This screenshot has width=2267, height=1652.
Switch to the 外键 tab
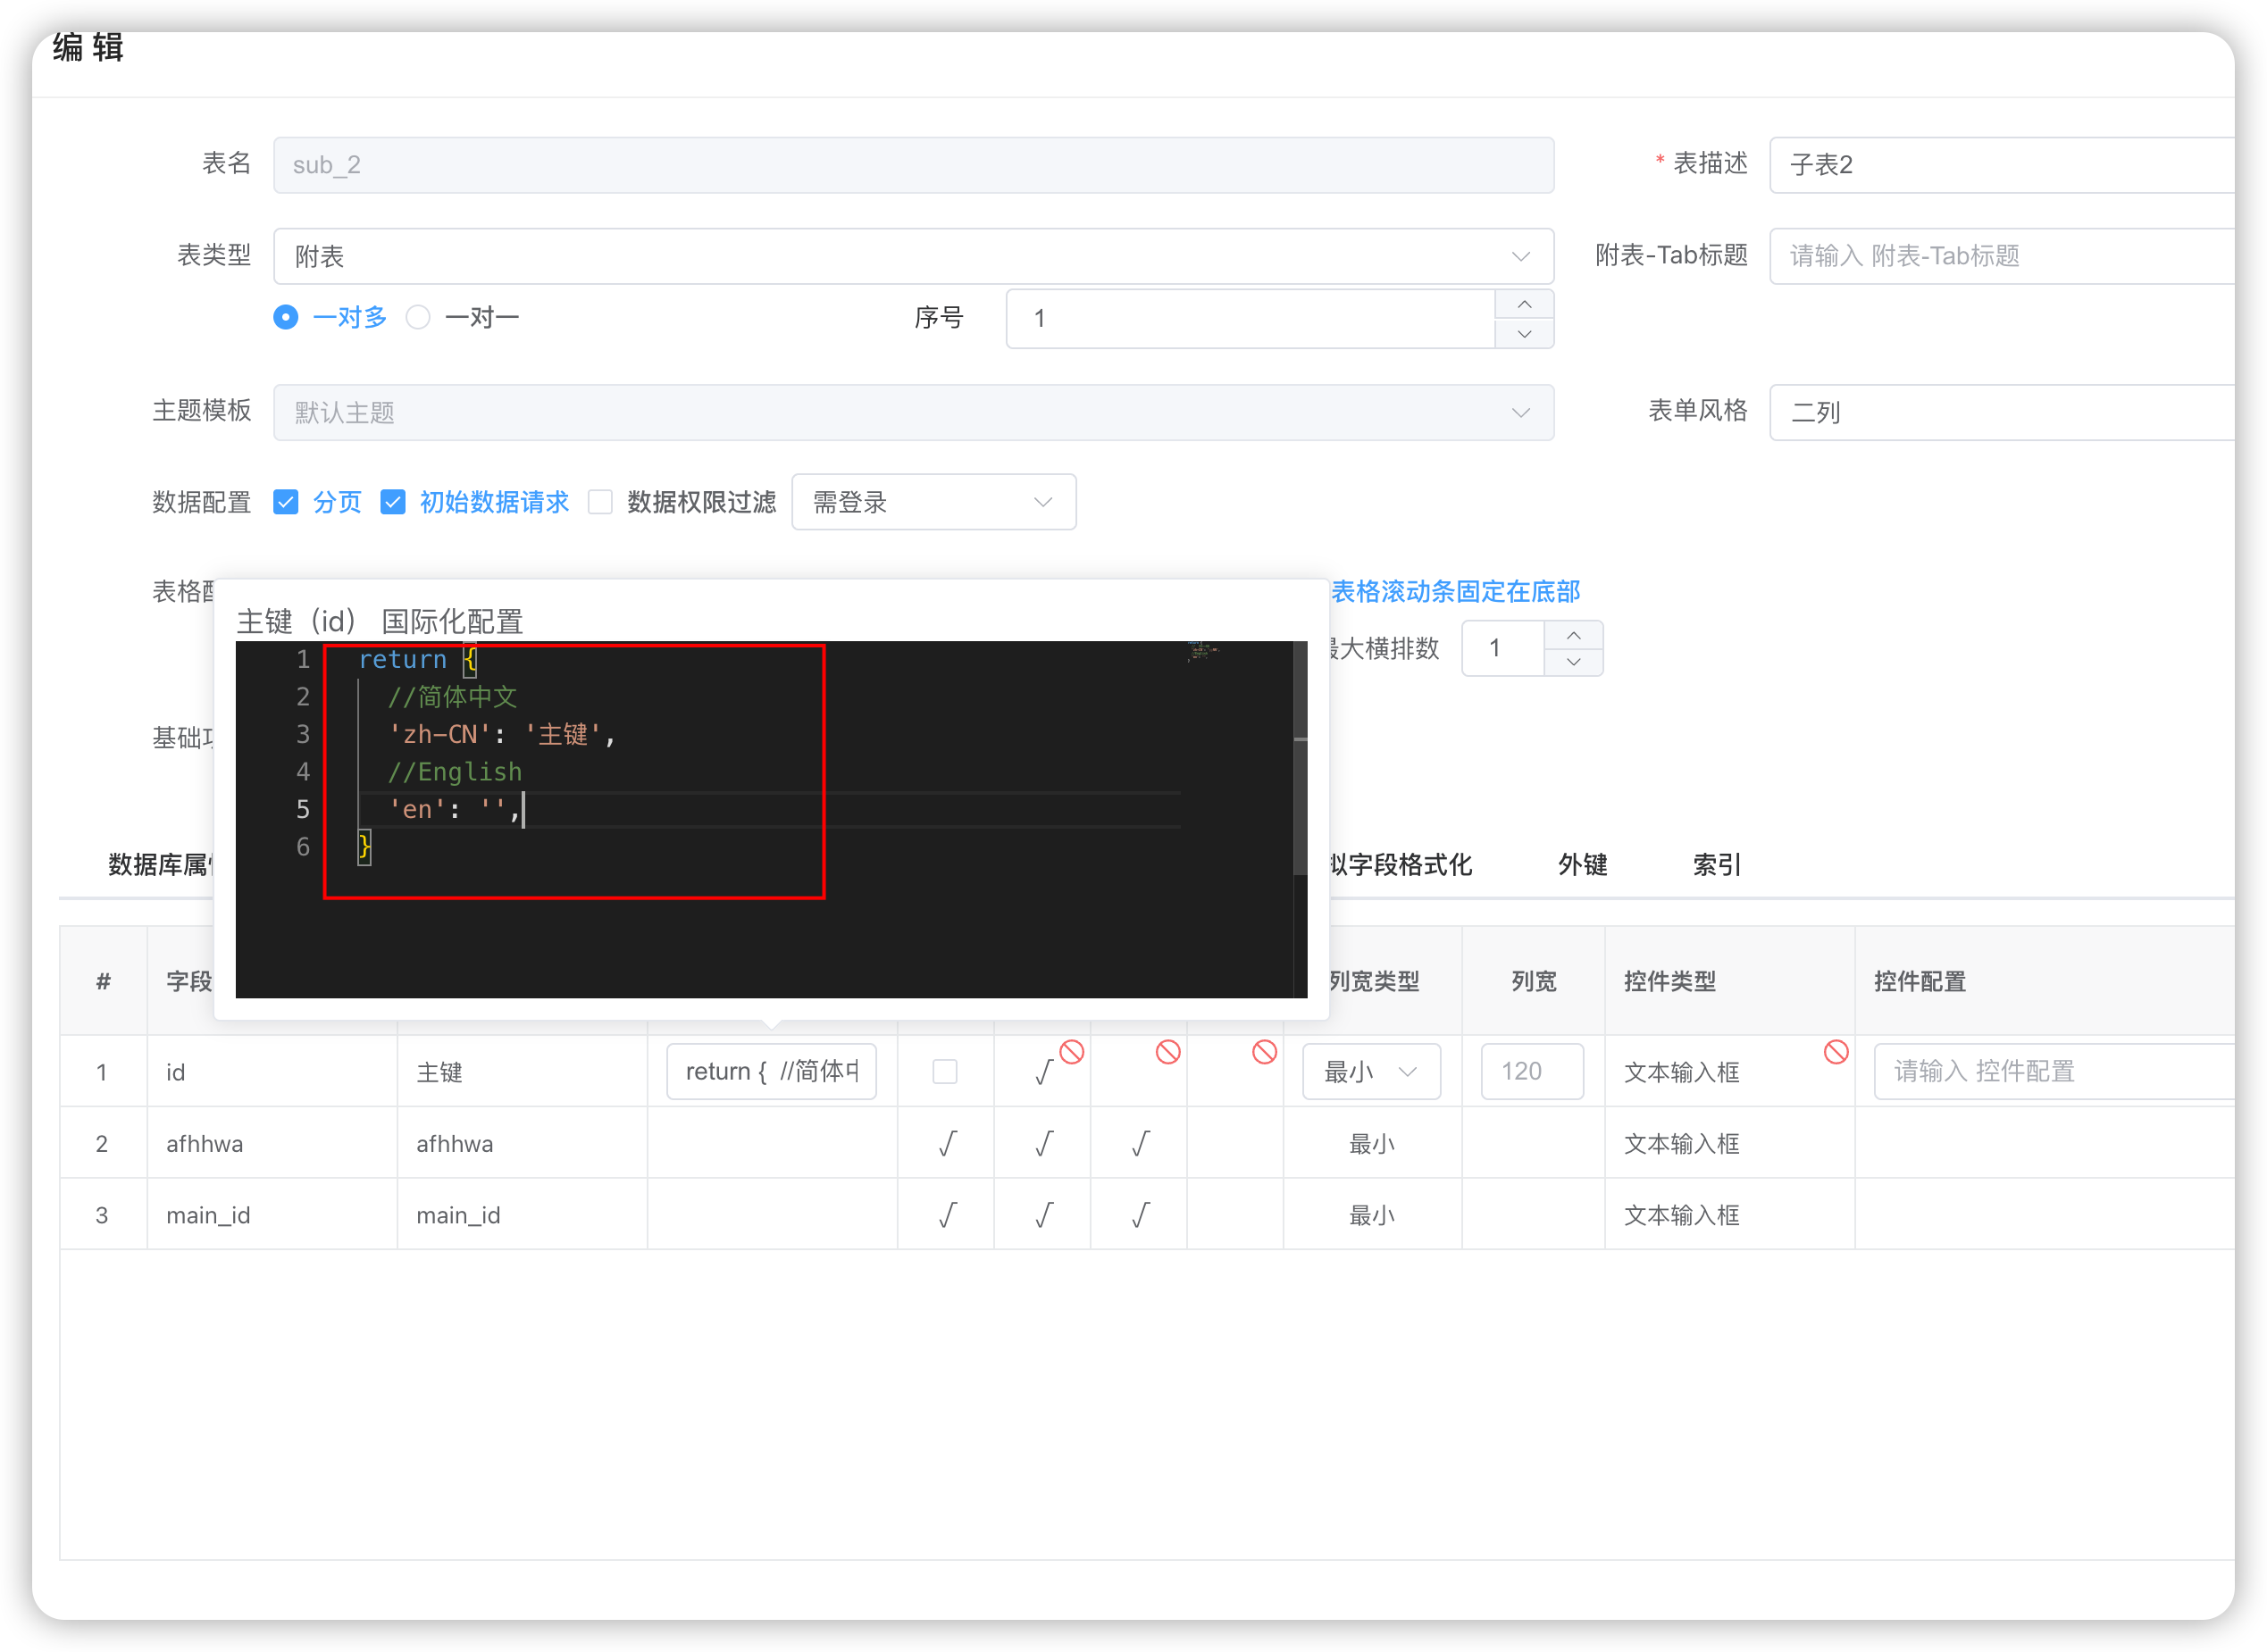click(1582, 865)
